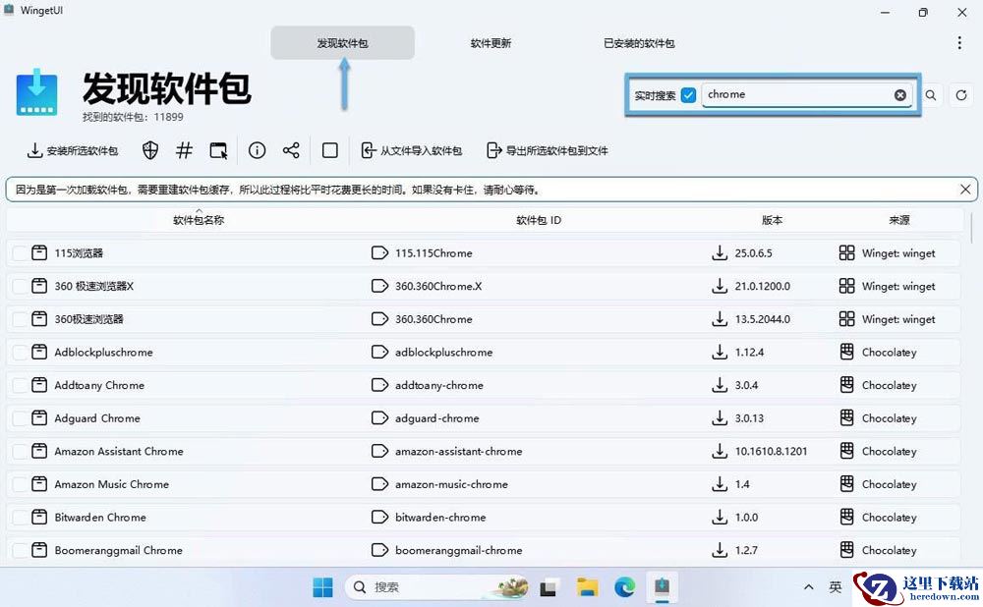Viewport: 983px width, 607px height.
Task: Sort by 软件包 ID column header
Action: pyautogui.click(x=539, y=220)
